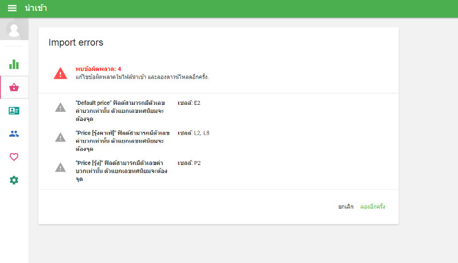Click the warning icon beside cells L2, L8
This screenshot has width=458, height=263.
(x=61, y=138)
